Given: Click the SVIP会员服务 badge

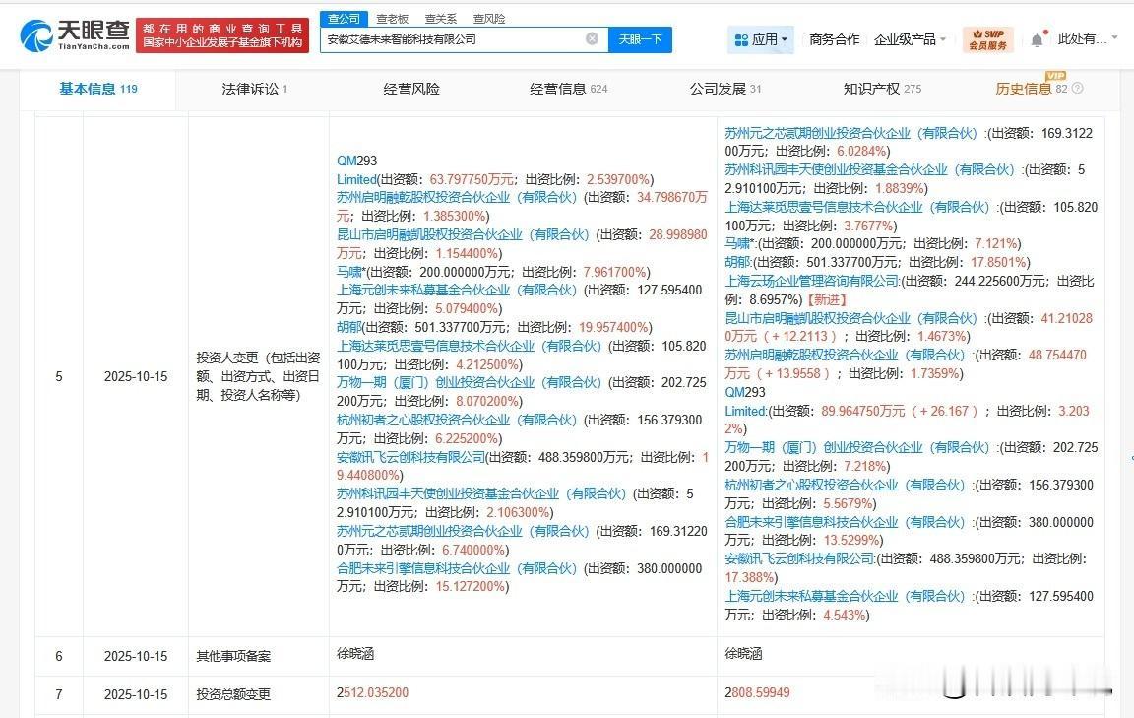Looking at the screenshot, I should tap(988, 39).
